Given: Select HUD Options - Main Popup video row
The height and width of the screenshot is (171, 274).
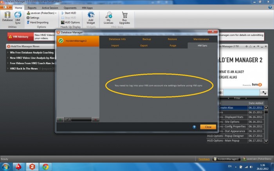Looking at the screenshot, I should pyautogui.click(x=235, y=141).
